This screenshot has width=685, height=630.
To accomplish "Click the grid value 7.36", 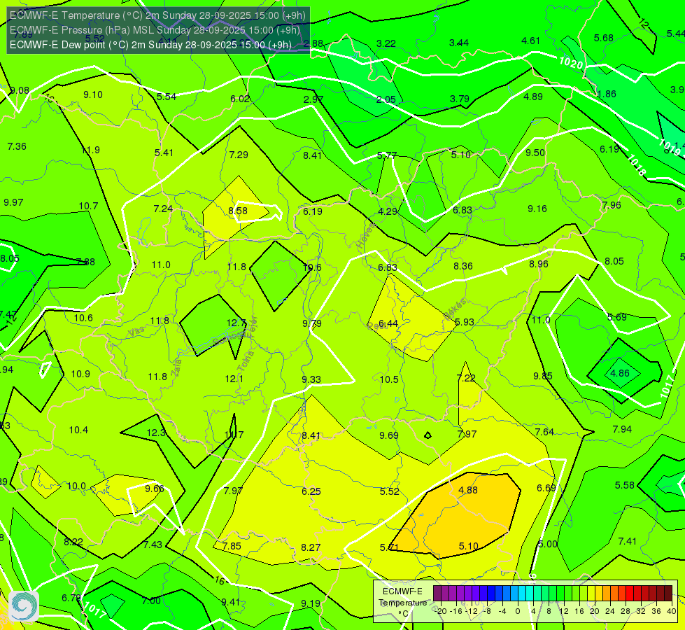I will 17,146.
